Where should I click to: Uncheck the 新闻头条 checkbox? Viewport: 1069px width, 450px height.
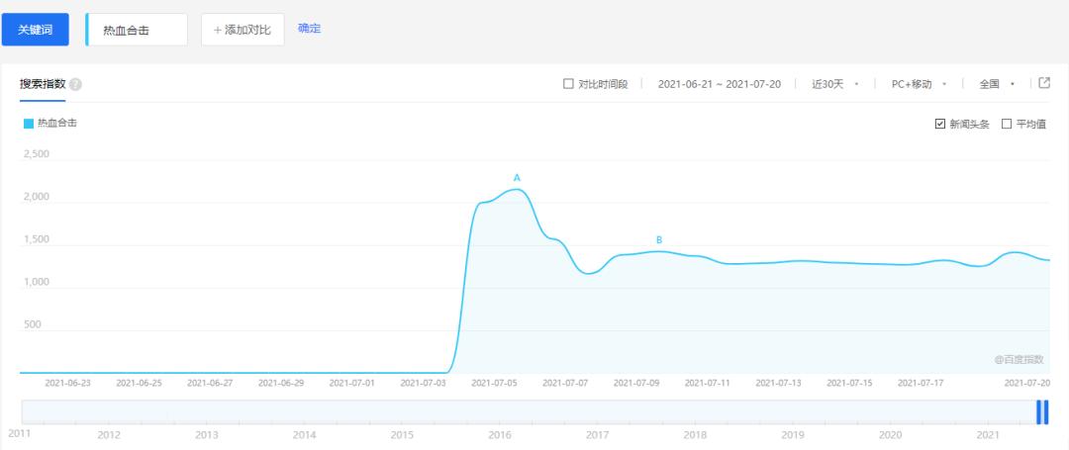pos(940,124)
